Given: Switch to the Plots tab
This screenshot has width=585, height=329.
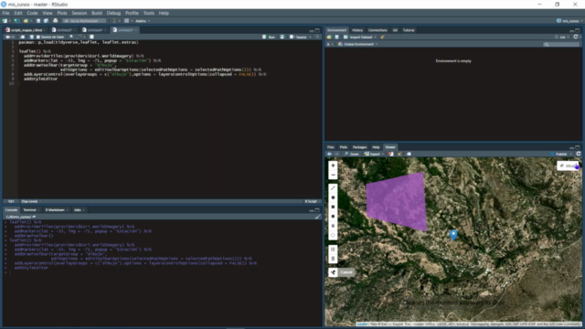Looking at the screenshot, I should click(344, 147).
